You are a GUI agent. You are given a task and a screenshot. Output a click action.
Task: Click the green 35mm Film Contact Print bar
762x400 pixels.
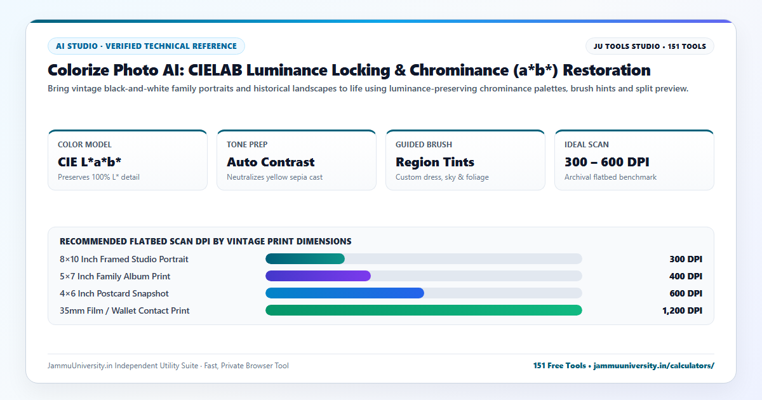(424, 310)
